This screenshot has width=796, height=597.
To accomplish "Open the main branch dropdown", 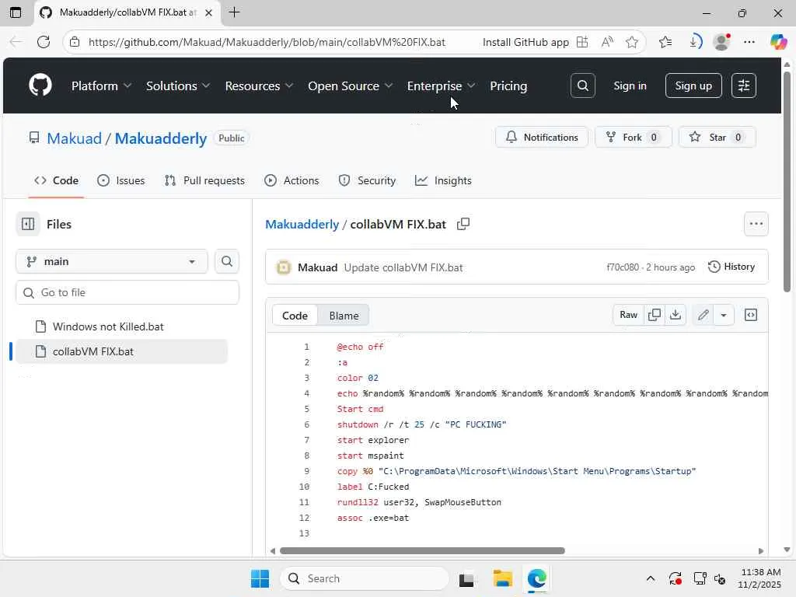I will (x=112, y=261).
